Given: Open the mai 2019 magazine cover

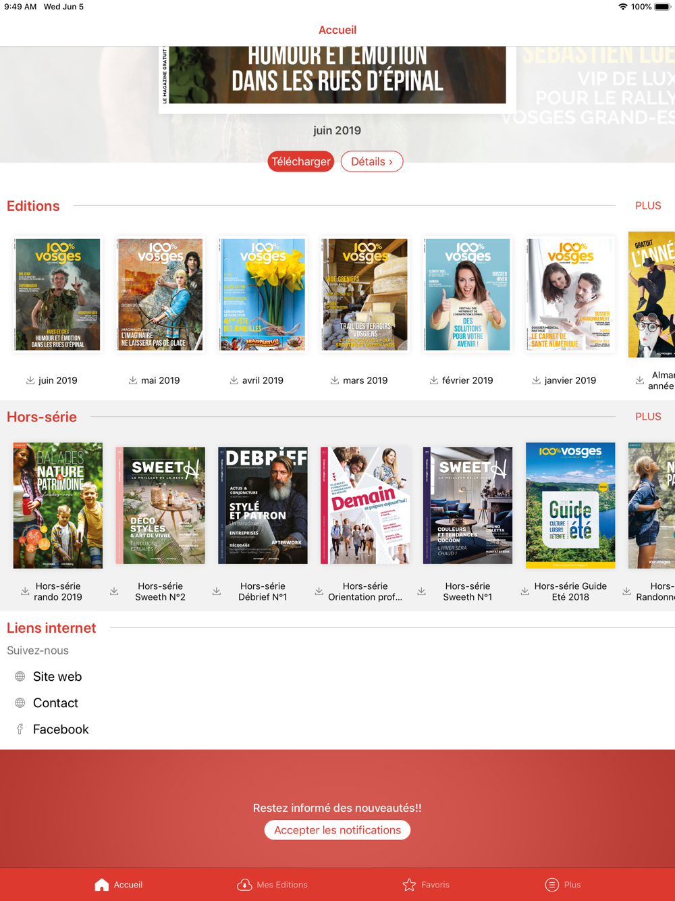Looking at the screenshot, I should 161,294.
